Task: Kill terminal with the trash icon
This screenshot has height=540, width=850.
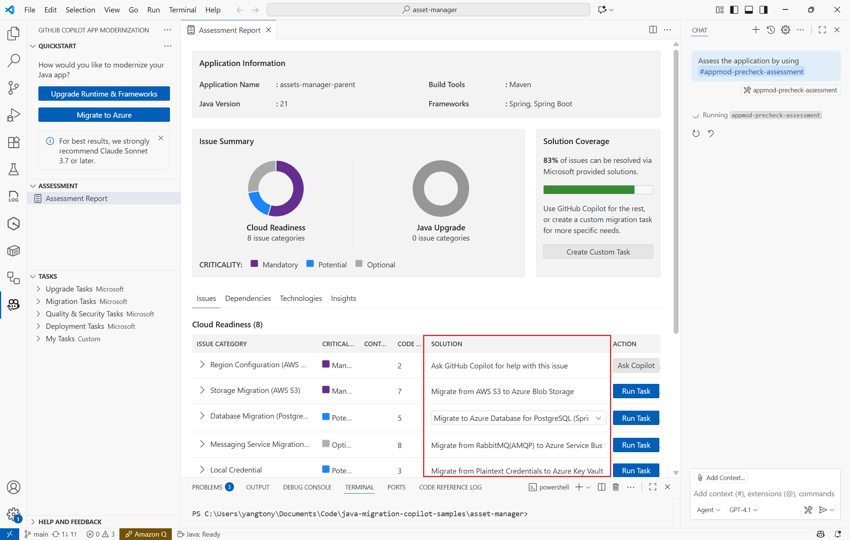Action: 616,487
